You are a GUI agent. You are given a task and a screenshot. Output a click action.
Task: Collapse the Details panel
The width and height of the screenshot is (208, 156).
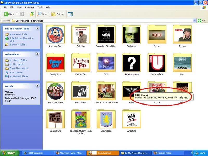coord(37,86)
